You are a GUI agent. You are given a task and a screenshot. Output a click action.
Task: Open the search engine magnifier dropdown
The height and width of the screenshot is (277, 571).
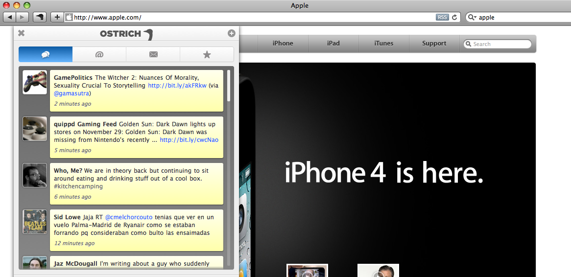pos(472,17)
